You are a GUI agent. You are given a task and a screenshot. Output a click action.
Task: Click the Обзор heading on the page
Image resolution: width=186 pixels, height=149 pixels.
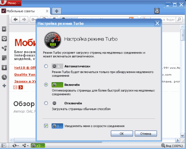24,104
